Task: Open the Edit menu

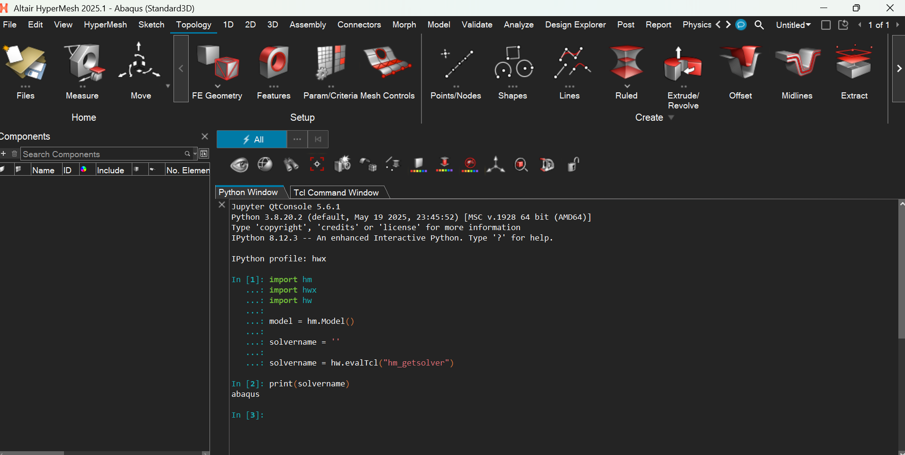Action: click(36, 25)
